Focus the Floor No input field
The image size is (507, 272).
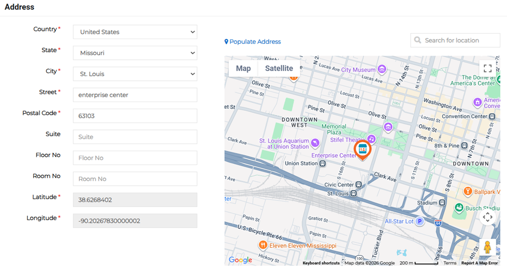click(135, 158)
